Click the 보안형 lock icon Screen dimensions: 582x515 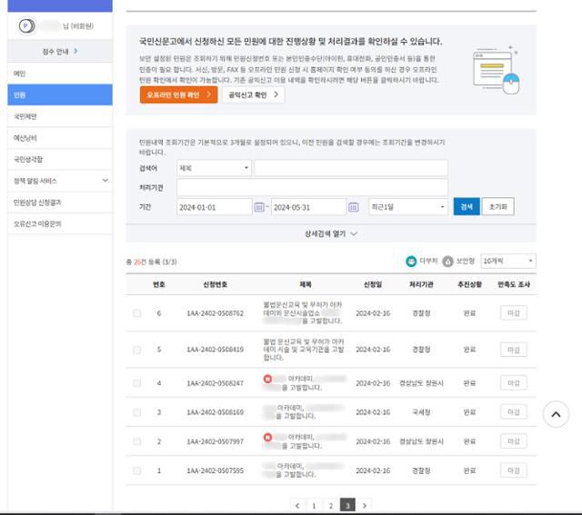(447, 261)
